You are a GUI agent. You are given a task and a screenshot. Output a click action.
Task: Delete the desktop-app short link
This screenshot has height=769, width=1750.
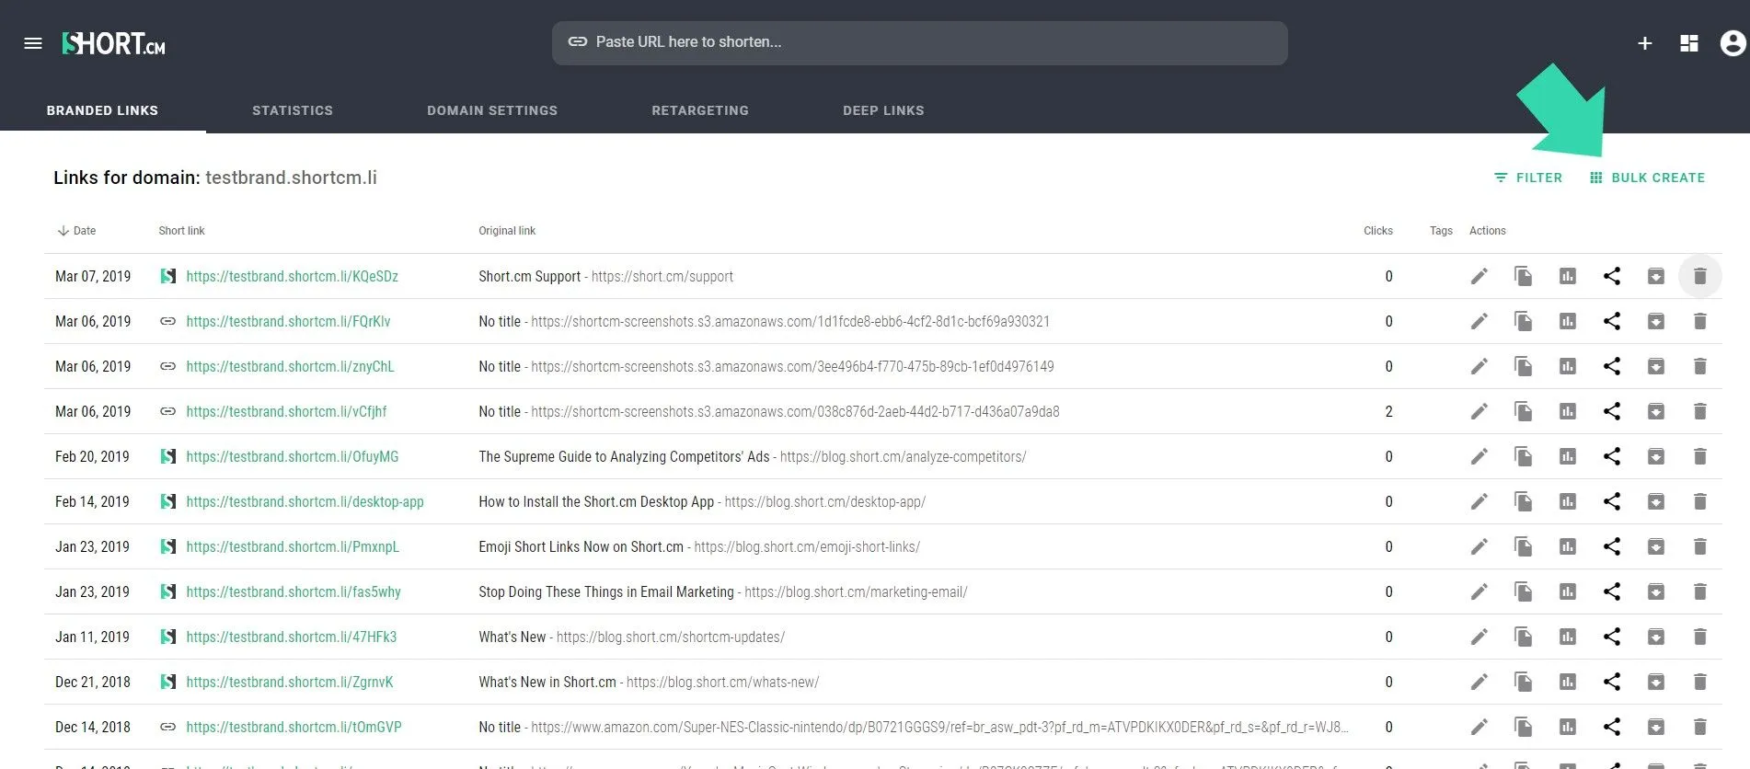[x=1700, y=501]
